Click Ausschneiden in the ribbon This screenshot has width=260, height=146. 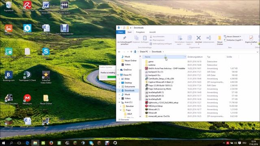coord(157,36)
